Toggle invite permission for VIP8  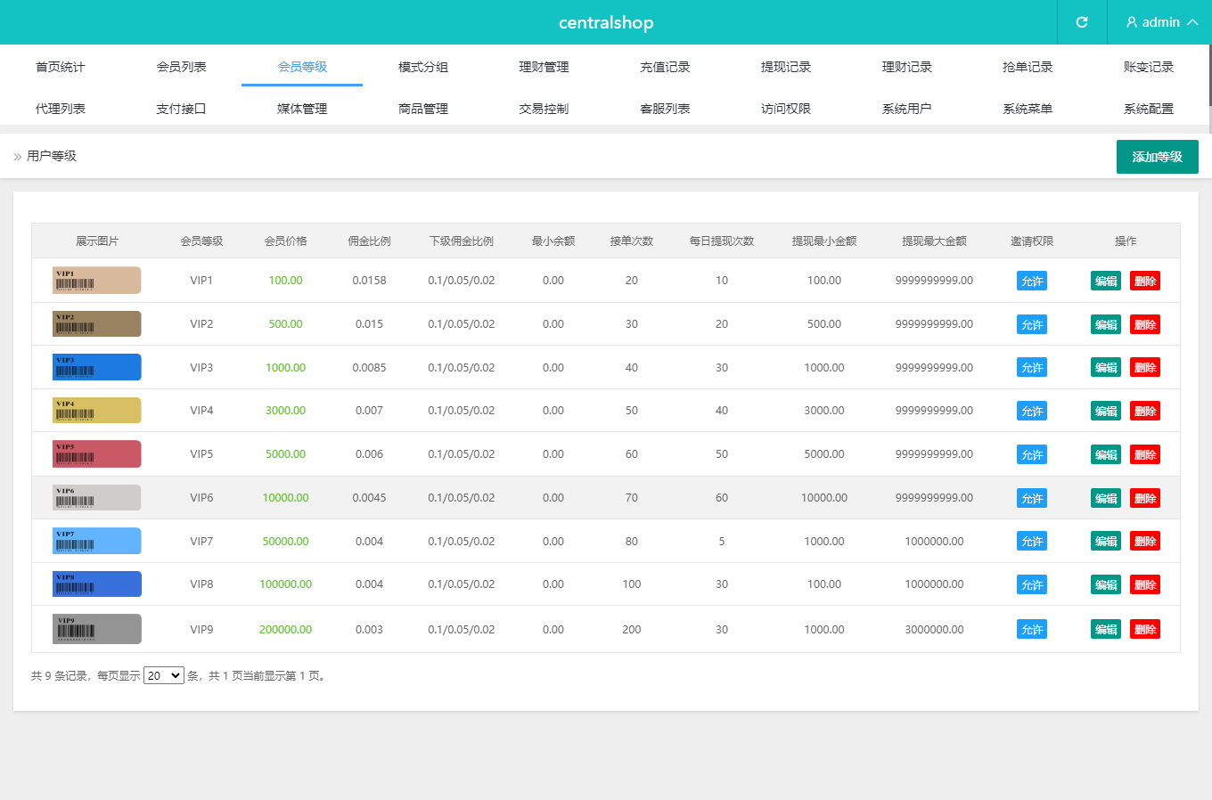coord(1032,584)
